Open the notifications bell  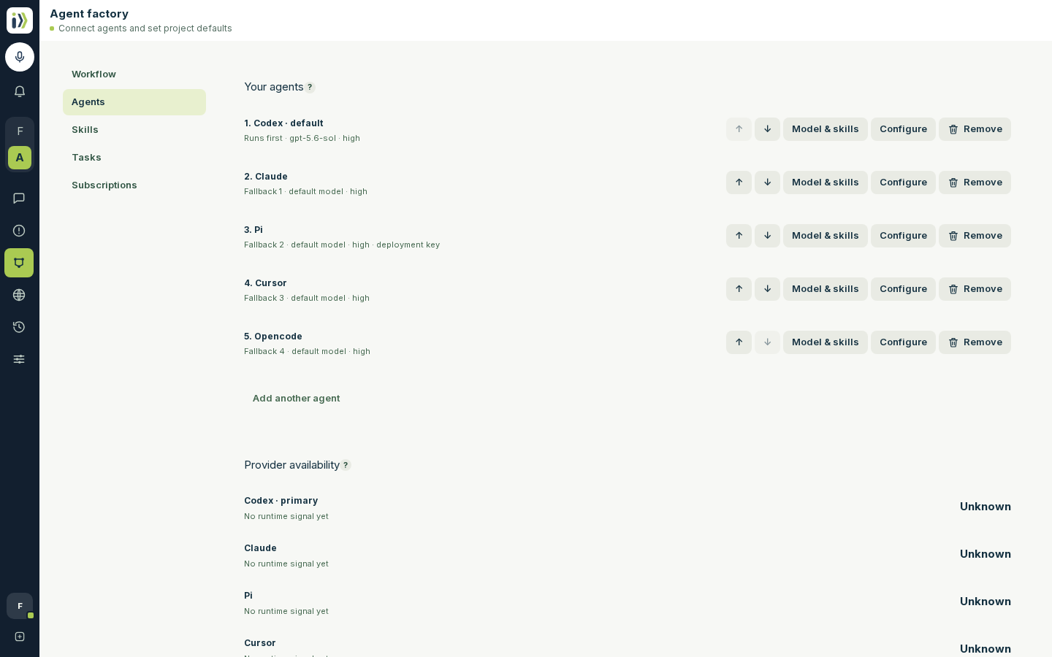20,92
